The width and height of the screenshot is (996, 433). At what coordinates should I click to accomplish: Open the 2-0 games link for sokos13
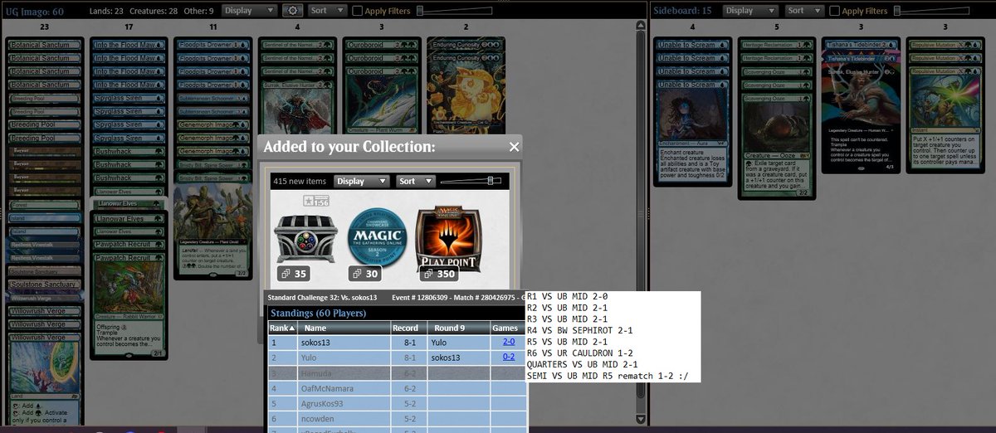pos(508,341)
